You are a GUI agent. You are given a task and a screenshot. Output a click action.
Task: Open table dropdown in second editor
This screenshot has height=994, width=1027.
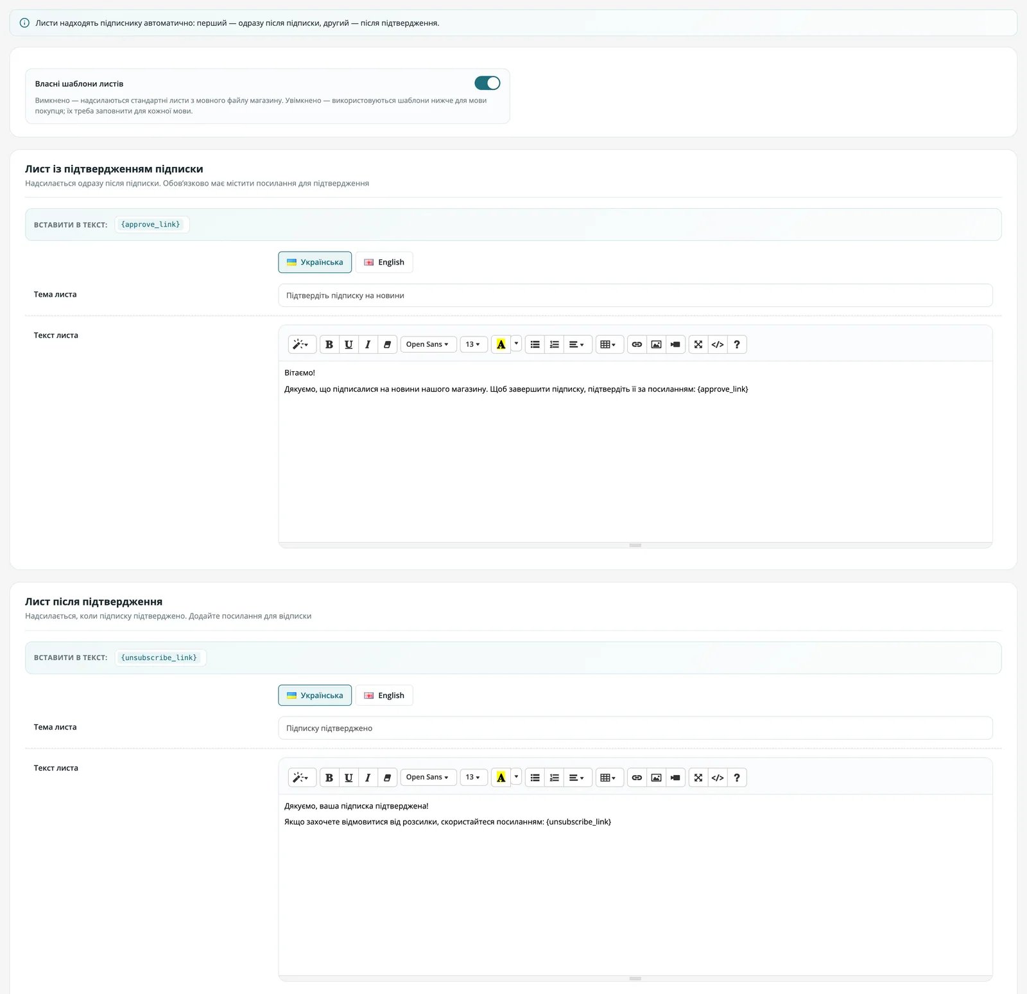coord(609,778)
